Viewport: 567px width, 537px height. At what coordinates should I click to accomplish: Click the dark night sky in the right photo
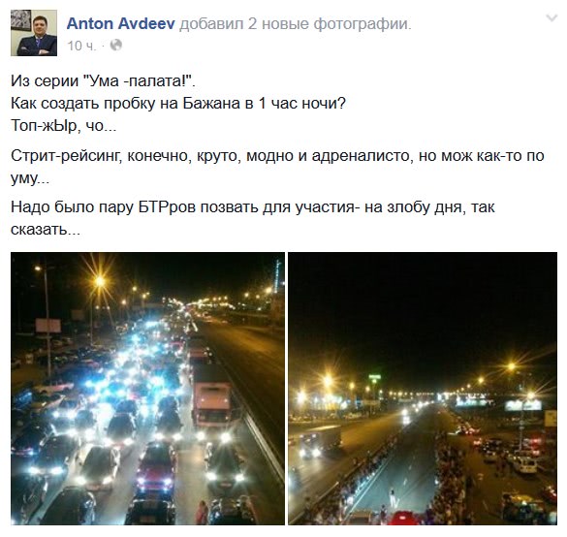pos(423,307)
